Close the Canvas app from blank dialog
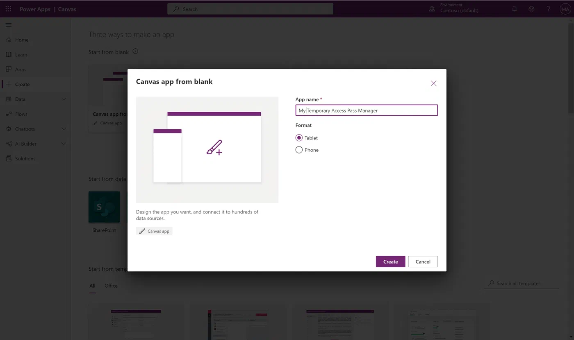574x340 pixels. [433, 83]
